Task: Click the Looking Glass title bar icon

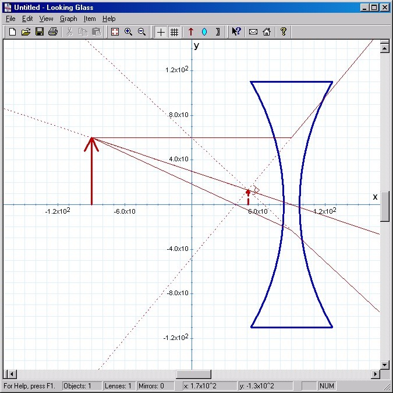Action: pyautogui.click(x=8, y=8)
